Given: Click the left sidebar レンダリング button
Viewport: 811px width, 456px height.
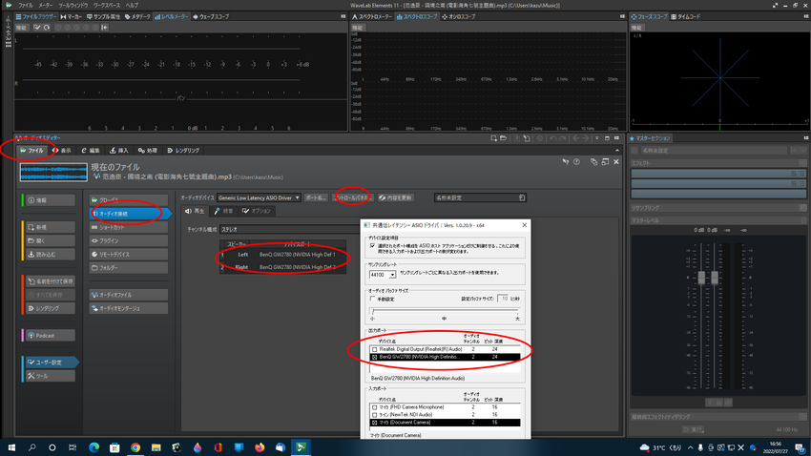Looking at the screenshot, I should coord(50,308).
